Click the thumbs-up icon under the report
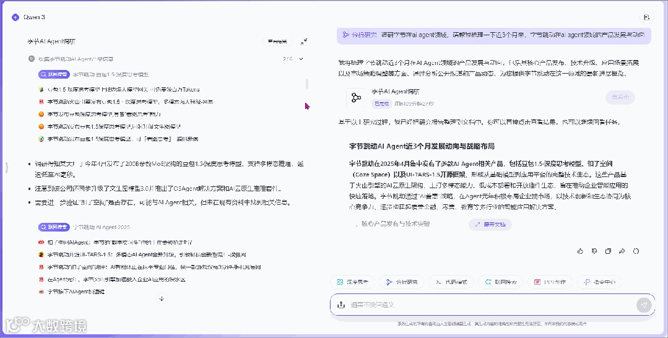Image resolution: width=668 pixels, height=338 pixels. tap(580, 251)
